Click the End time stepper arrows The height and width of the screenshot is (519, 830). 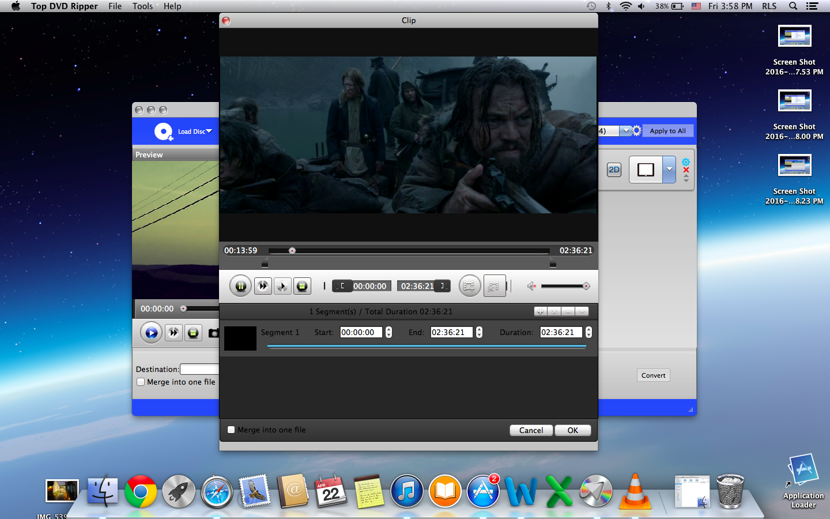(x=479, y=332)
